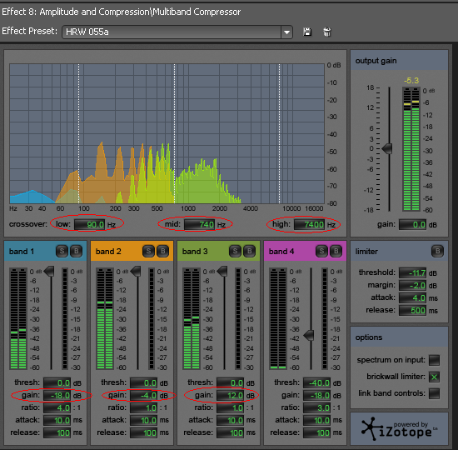Click band 2 attack 10.0 field

pos(143,420)
